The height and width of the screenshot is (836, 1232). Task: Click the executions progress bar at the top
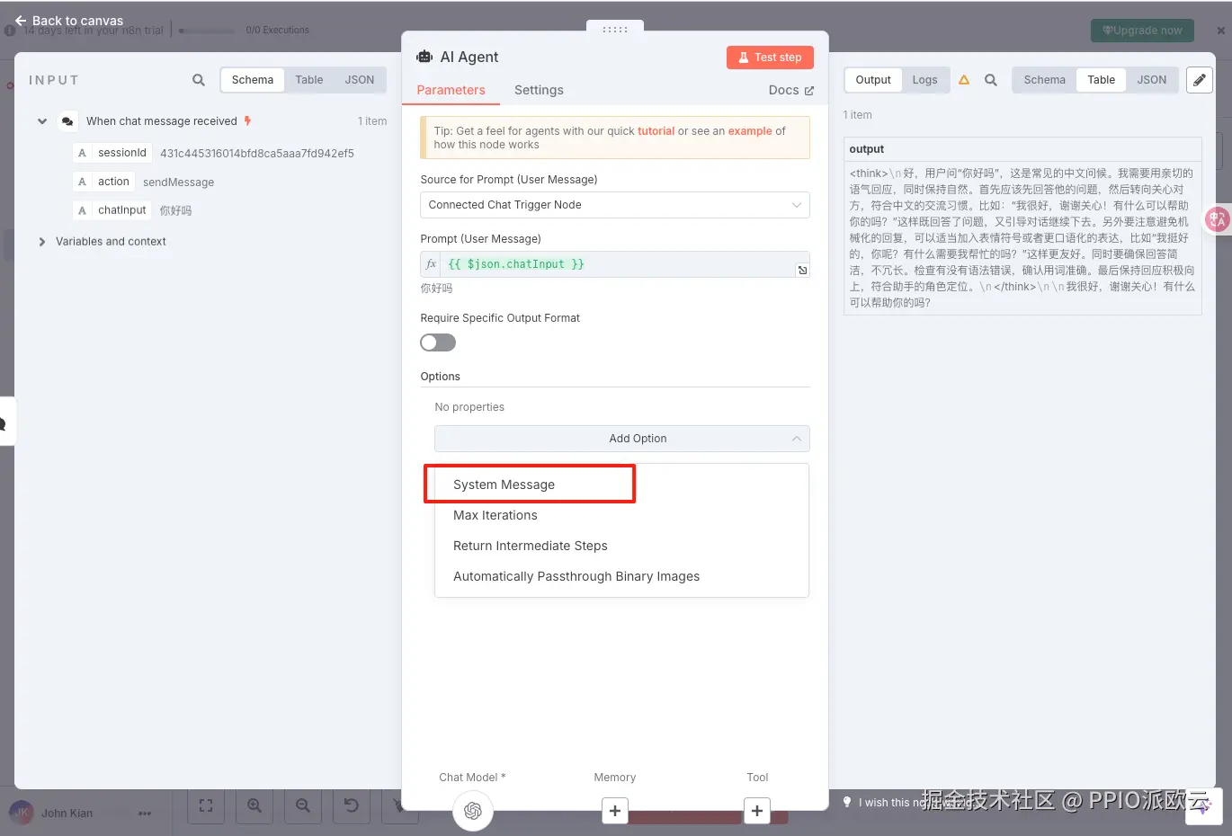[x=207, y=31]
